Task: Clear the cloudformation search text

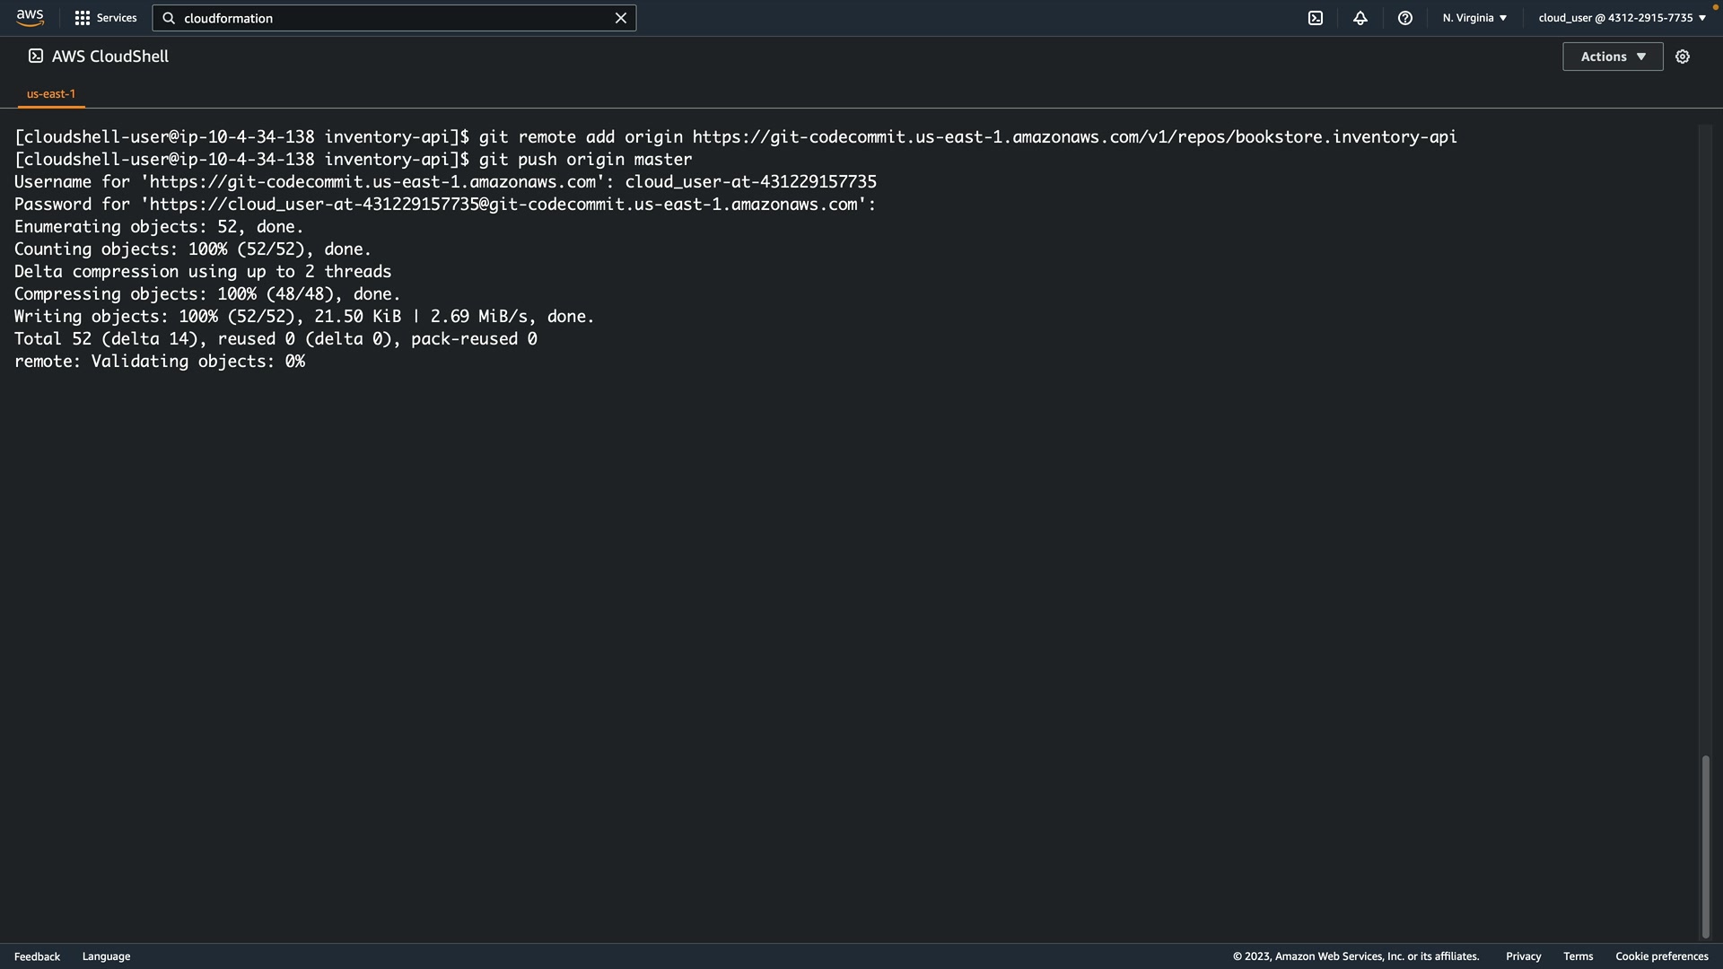Action: tap(620, 18)
